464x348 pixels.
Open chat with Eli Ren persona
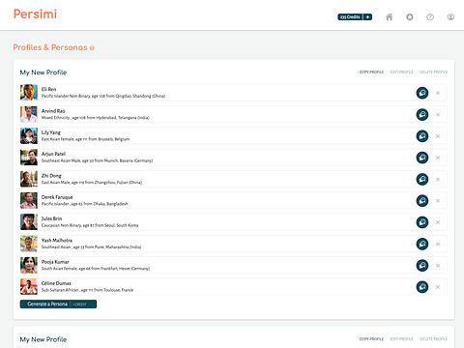pyautogui.click(x=422, y=93)
